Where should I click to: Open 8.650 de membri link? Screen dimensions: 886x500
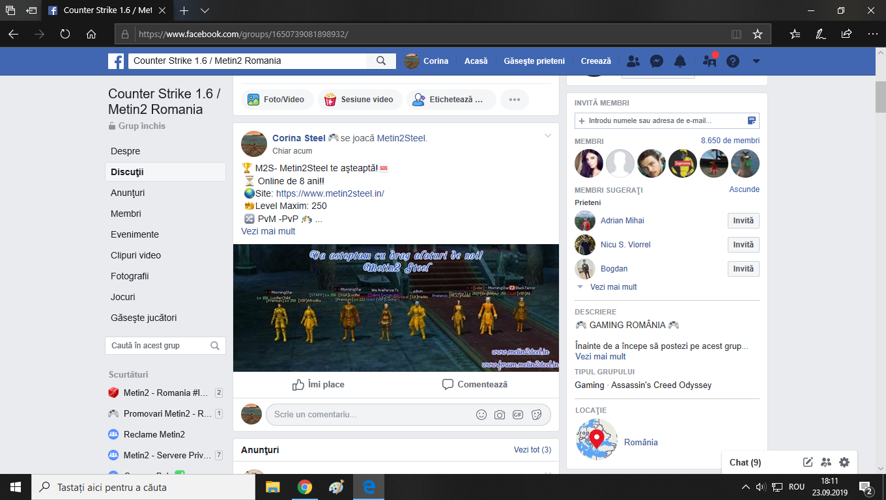730,141
